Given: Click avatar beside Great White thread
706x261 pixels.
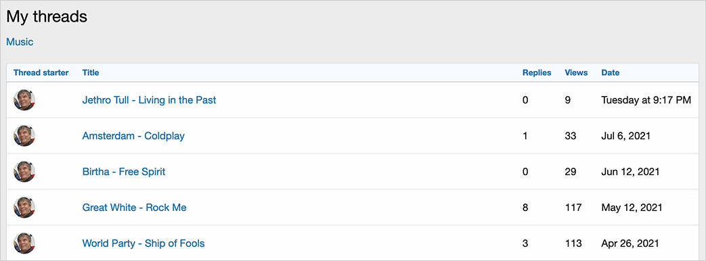Looking at the screenshot, I should pos(24,208).
